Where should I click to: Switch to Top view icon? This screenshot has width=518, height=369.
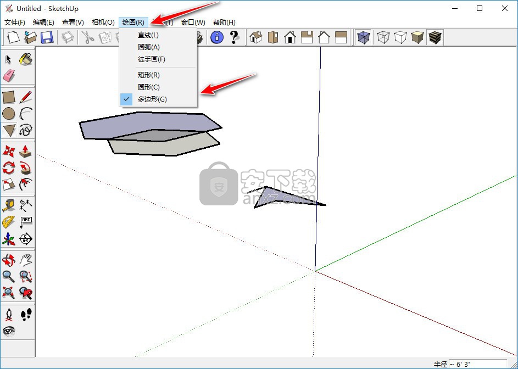click(273, 37)
